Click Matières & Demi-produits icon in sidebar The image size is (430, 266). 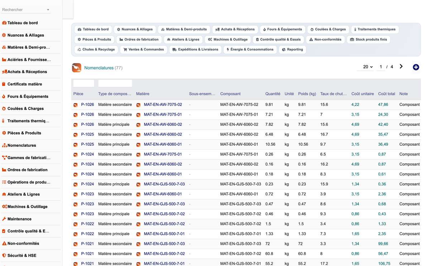click(4, 47)
